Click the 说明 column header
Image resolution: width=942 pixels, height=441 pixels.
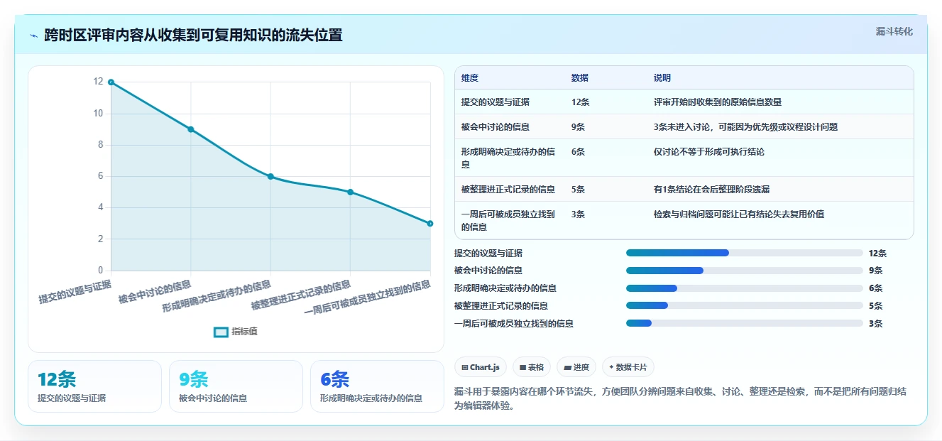click(662, 78)
